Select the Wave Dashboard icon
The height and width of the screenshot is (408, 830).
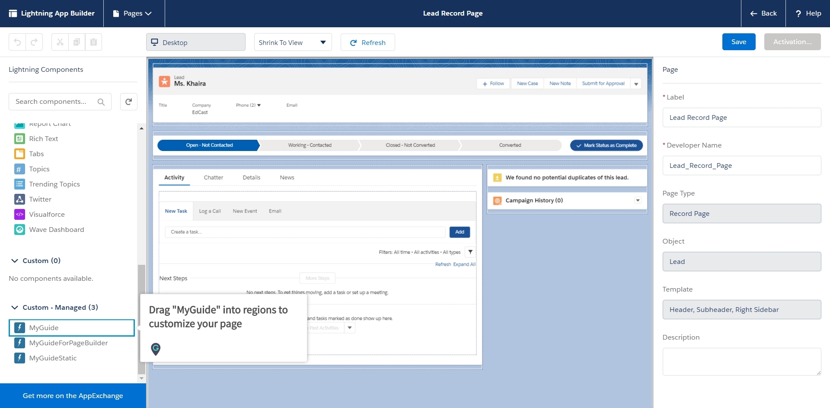19,229
